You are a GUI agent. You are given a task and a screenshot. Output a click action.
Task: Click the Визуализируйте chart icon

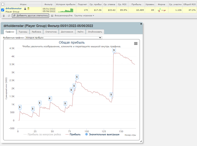52,16
